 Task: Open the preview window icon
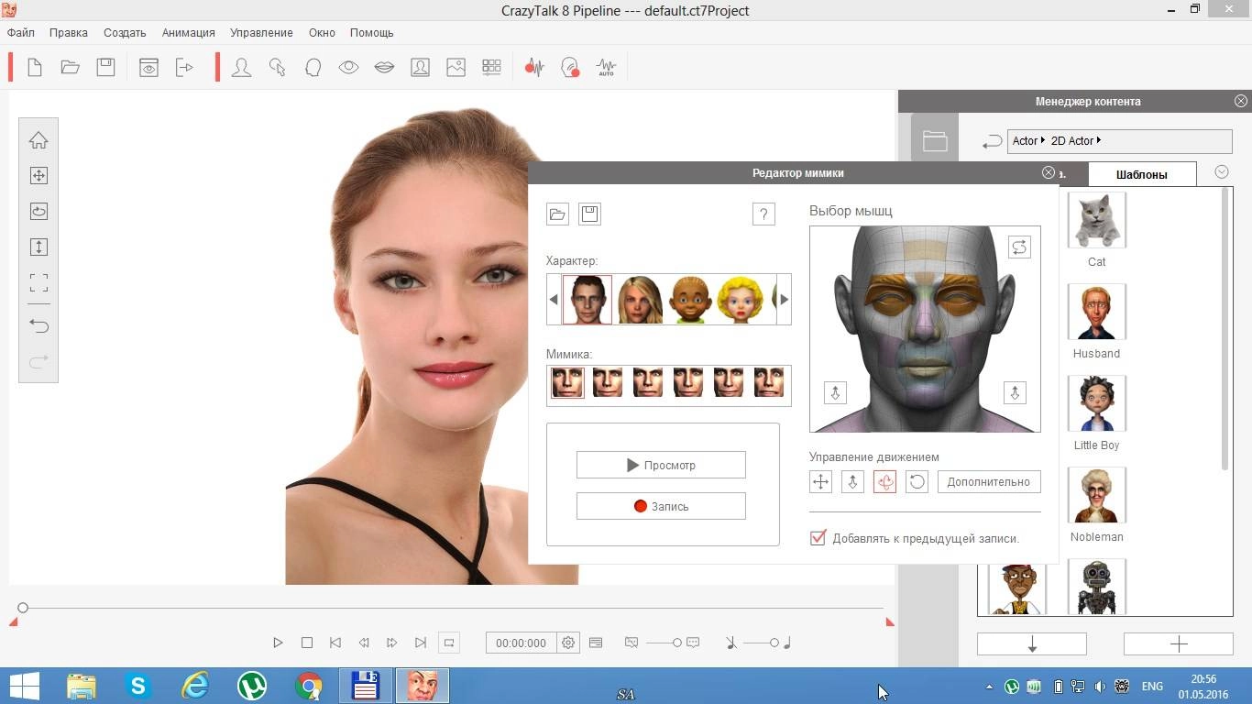click(x=148, y=67)
